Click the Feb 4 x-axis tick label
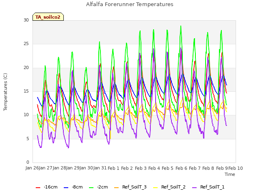The image size is (260, 195). [x=154, y=168]
